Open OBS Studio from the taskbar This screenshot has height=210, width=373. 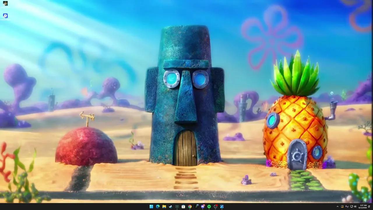(215, 206)
